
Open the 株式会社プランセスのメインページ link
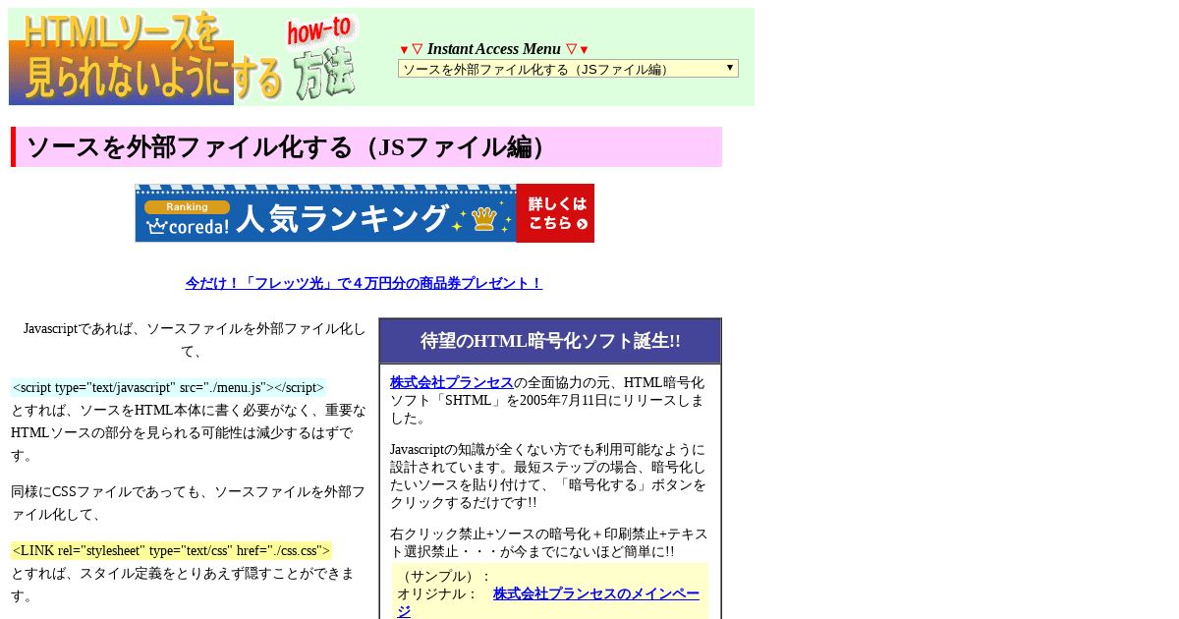[x=548, y=602]
